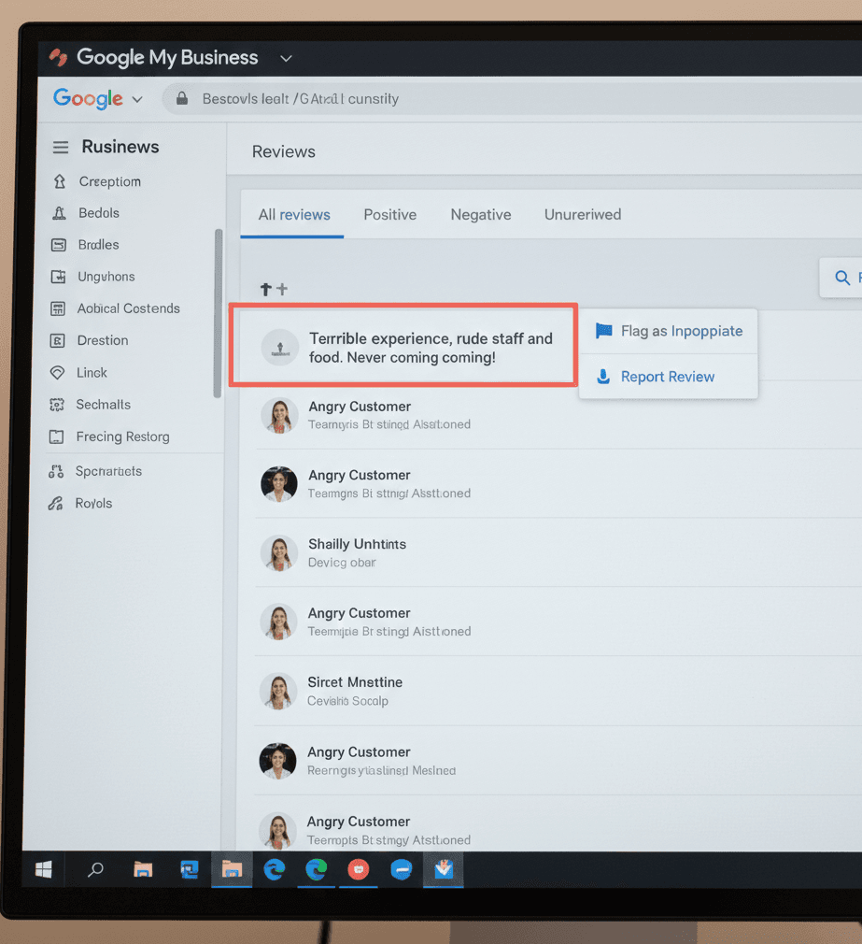Open the Frecing Restorg sidebar link

(122, 437)
